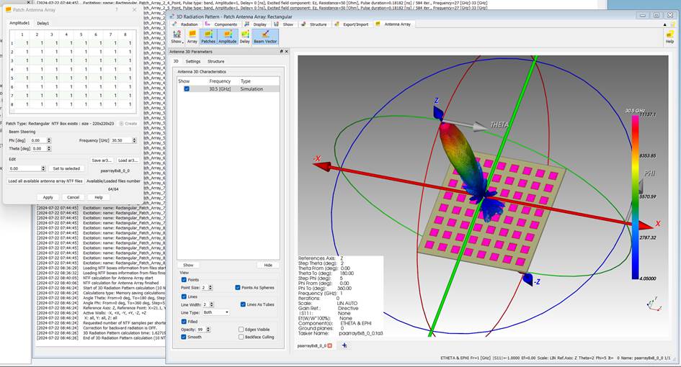Toggle the Amplitude tool icon

click(x=227, y=37)
